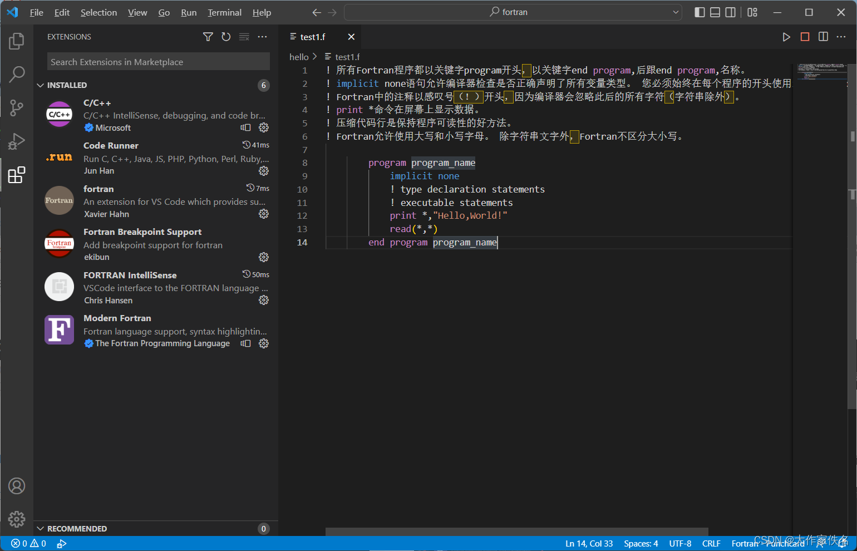Open the Run menu
This screenshot has width=857, height=551.
189,12
